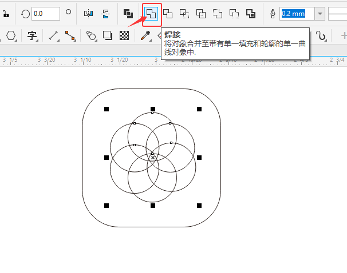
Task: Click the Simplify shaping button
Action: click(x=201, y=14)
